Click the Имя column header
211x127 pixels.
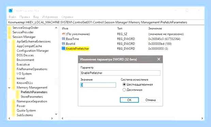[65, 29]
